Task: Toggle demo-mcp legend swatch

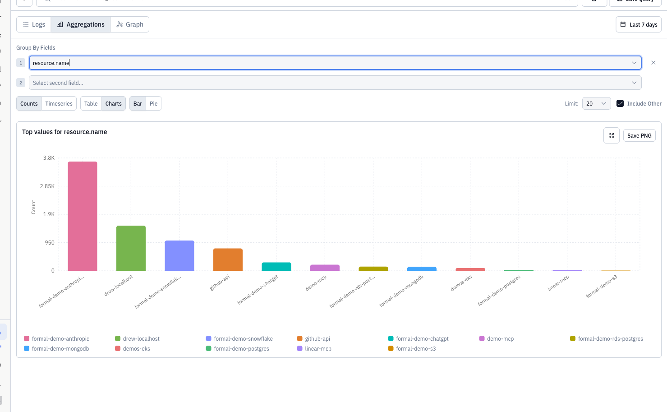Action: point(482,338)
